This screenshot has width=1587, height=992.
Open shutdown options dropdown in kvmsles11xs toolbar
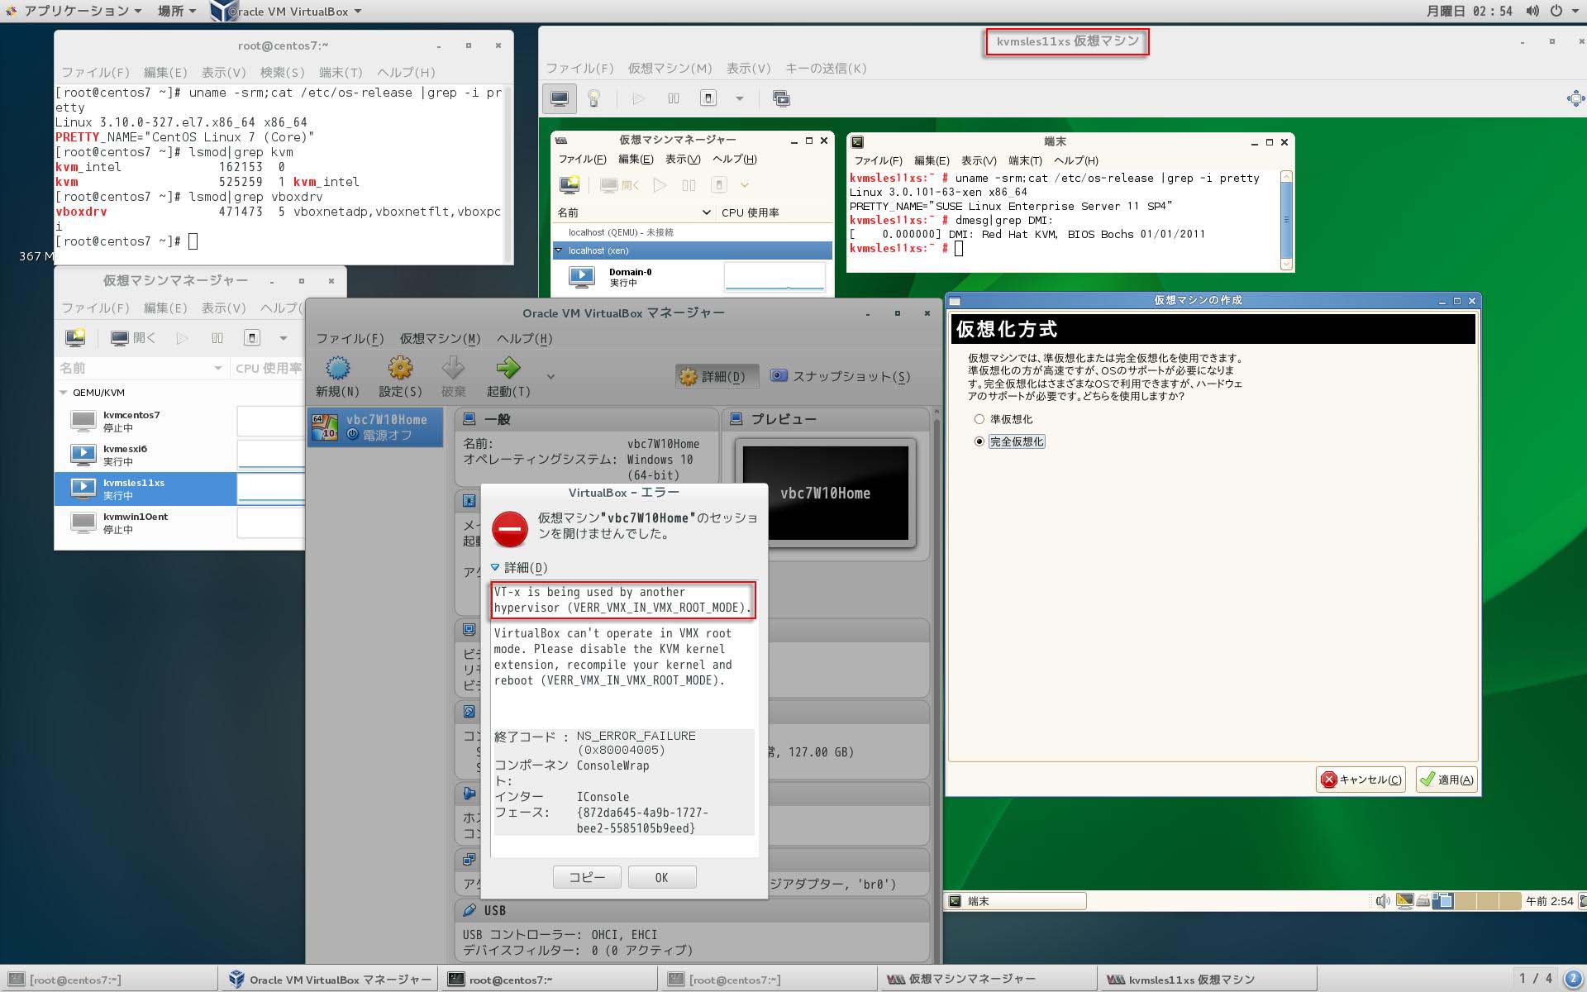click(x=740, y=99)
